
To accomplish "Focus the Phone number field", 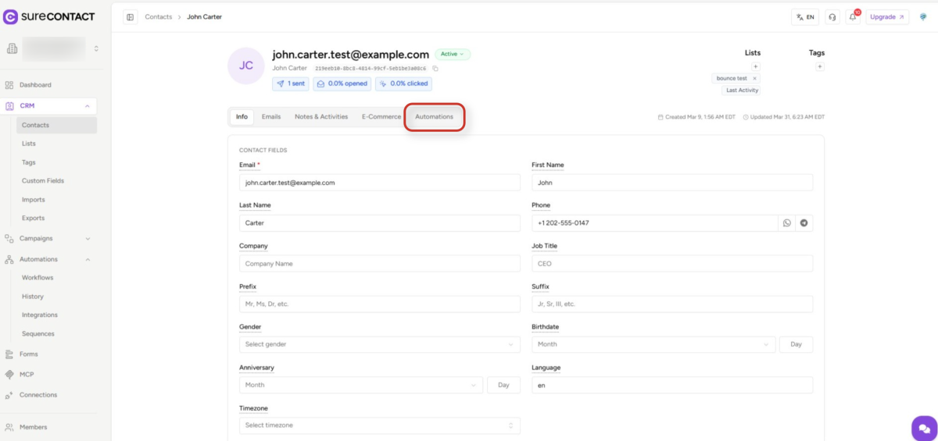I will pos(655,223).
